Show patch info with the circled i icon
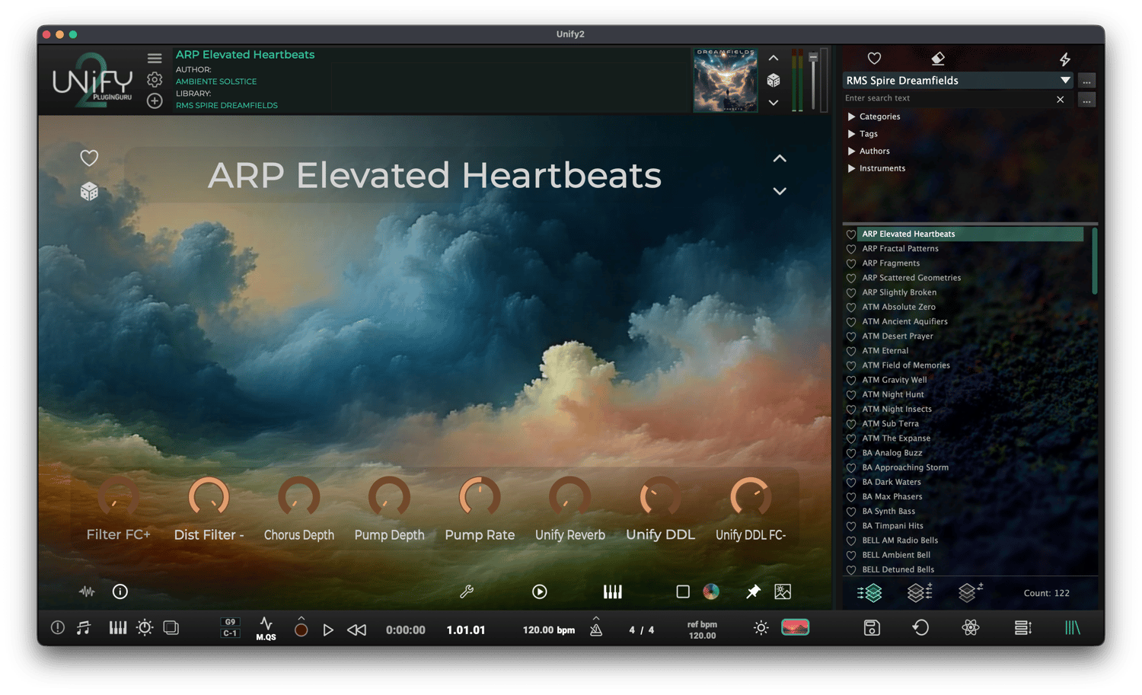Viewport: 1142px width, 695px height. [120, 591]
